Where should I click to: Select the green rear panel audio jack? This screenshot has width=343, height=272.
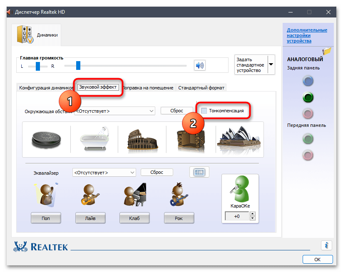coord(308,97)
